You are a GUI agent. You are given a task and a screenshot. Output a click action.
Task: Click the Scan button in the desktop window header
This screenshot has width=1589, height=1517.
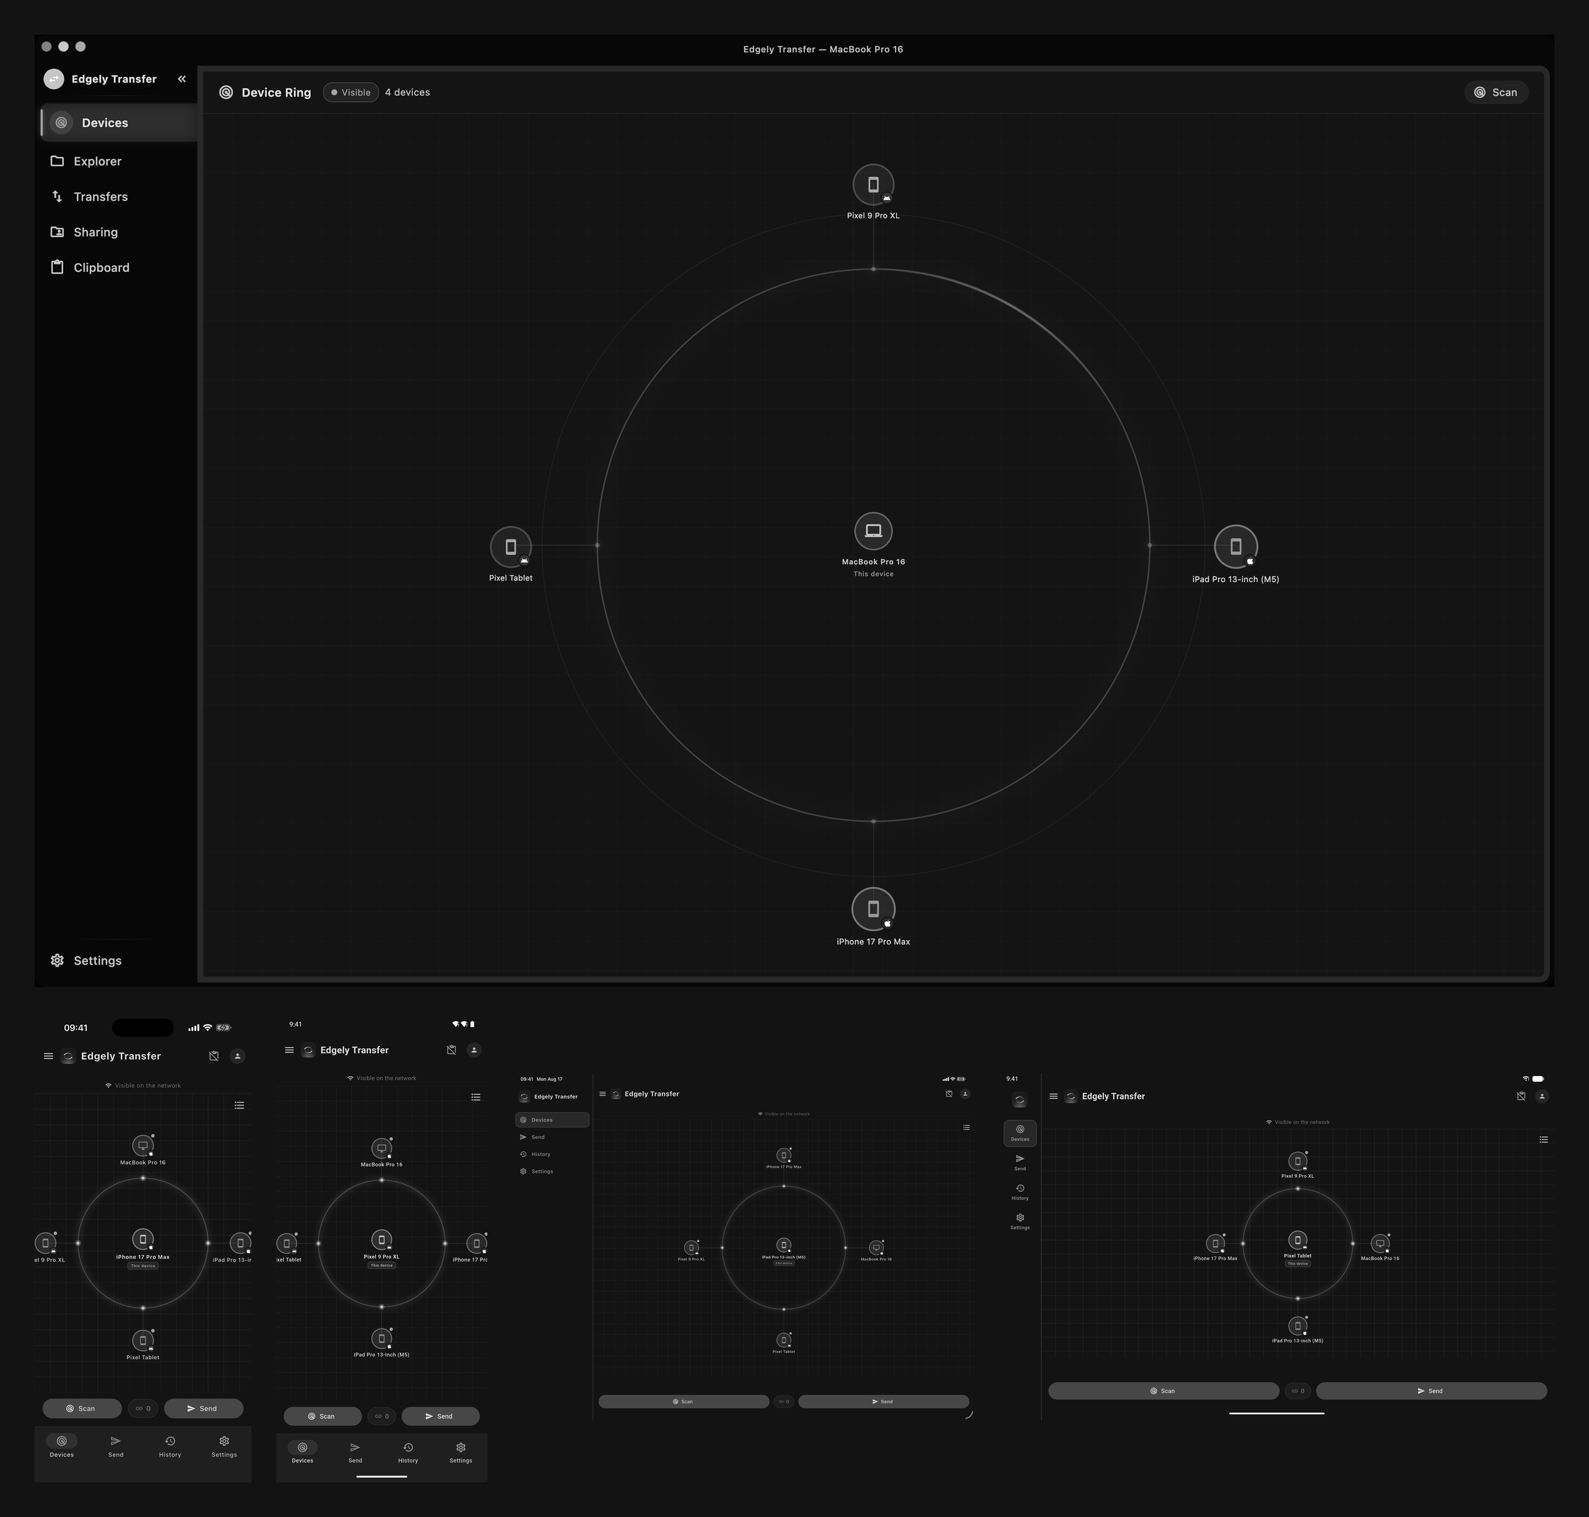coord(1496,92)
